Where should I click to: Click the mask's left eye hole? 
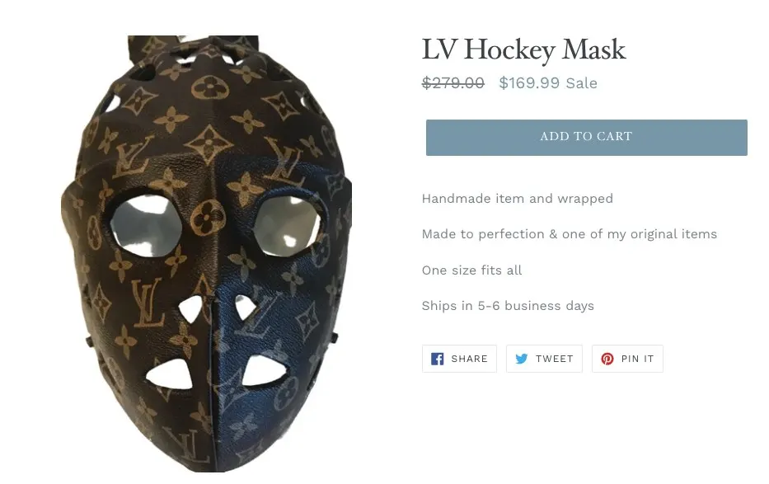[x=146, y=226]
